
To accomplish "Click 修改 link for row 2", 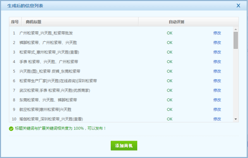I will [217, 43].
